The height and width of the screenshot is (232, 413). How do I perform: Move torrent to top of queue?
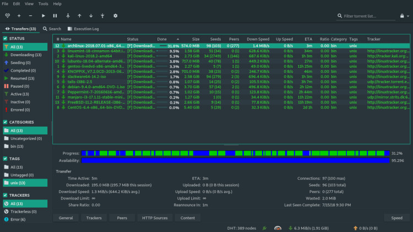click(x=68, y=16)
